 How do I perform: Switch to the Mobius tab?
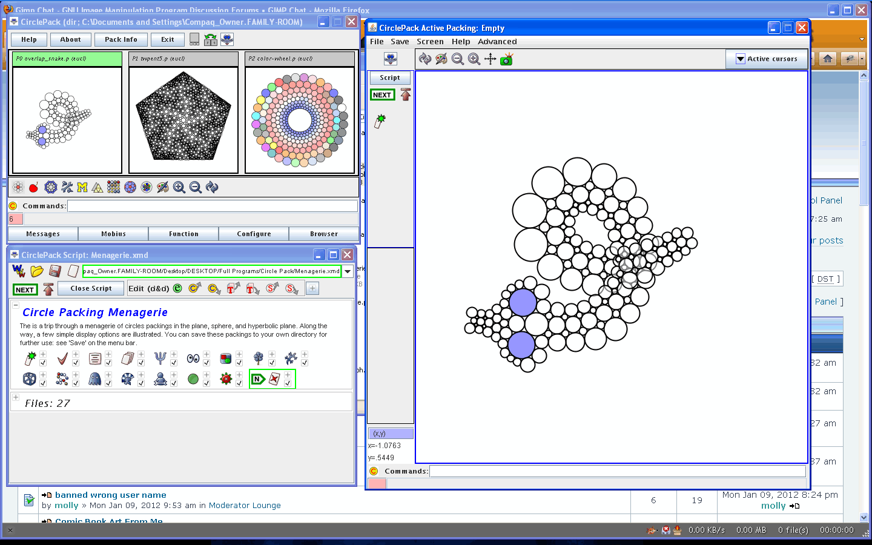click(114, 234)
